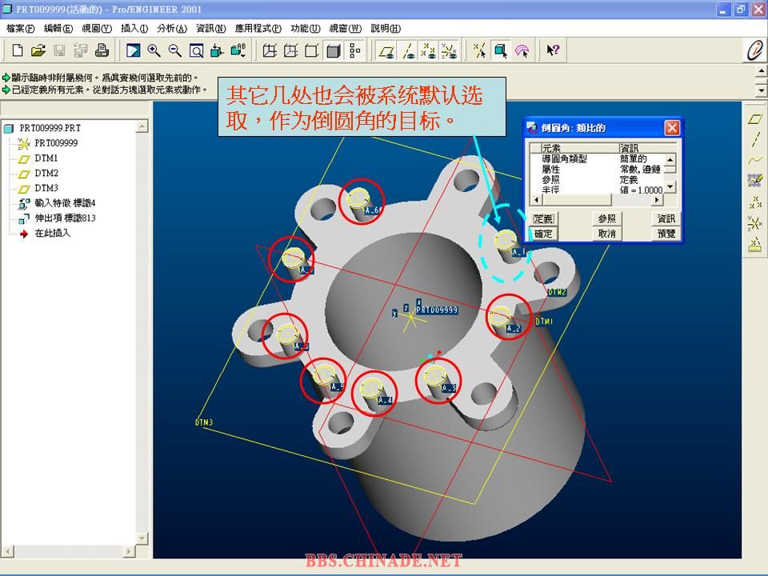Click the 參照 (Refs) button

click(607, 218)
